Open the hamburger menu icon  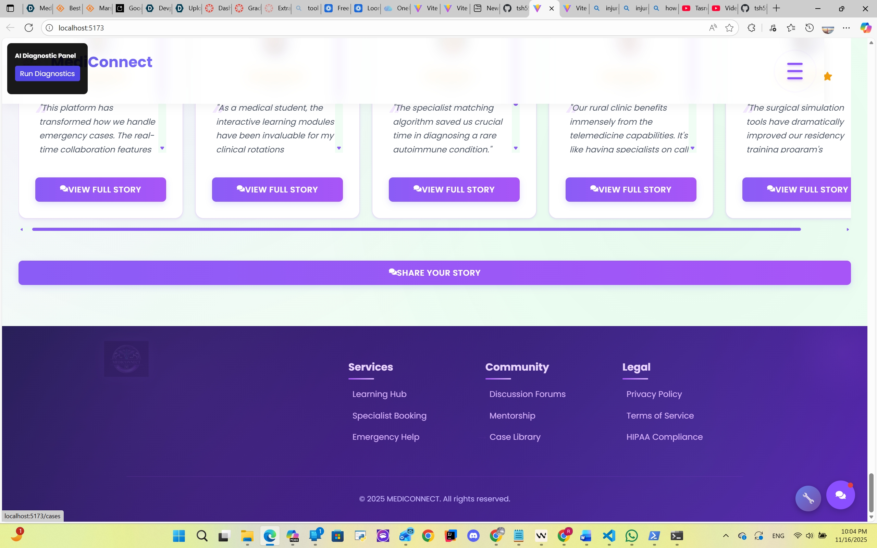tap(794, 71)
